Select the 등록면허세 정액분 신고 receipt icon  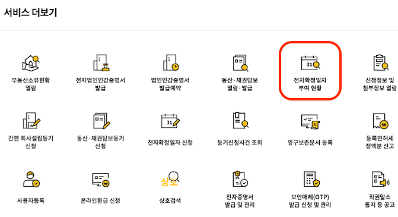(381, 121)
